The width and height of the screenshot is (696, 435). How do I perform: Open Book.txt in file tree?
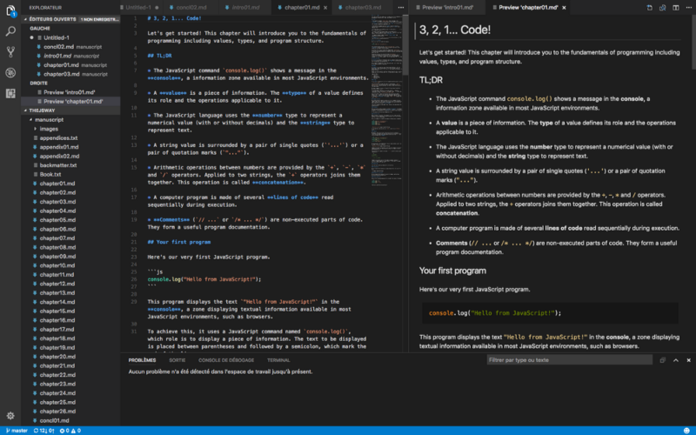(x=70, y=175)
